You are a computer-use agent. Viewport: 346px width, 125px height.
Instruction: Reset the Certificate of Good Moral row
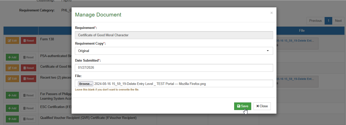[x=29, y=68]
